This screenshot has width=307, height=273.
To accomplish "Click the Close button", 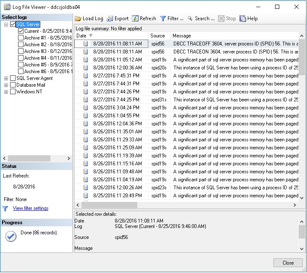I will click(x=288, y=263).
